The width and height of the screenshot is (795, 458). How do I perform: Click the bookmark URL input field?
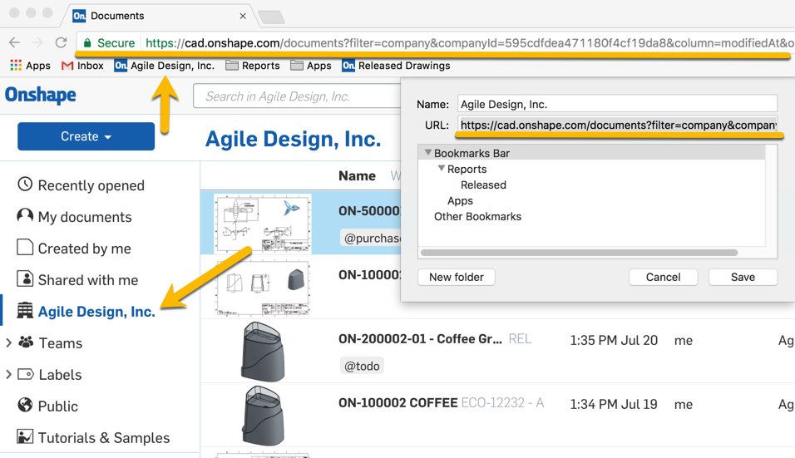[x=617, y=125]
